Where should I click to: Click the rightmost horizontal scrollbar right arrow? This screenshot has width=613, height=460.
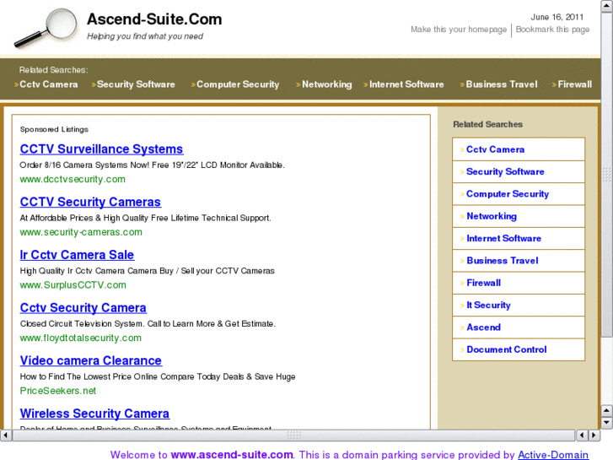point(594,435)
